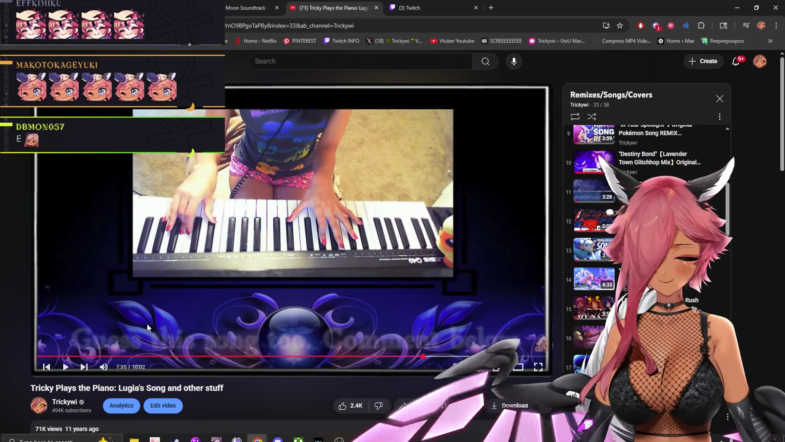Open the Trickywi channel avatar beside the title

click(x=39, y=406)
